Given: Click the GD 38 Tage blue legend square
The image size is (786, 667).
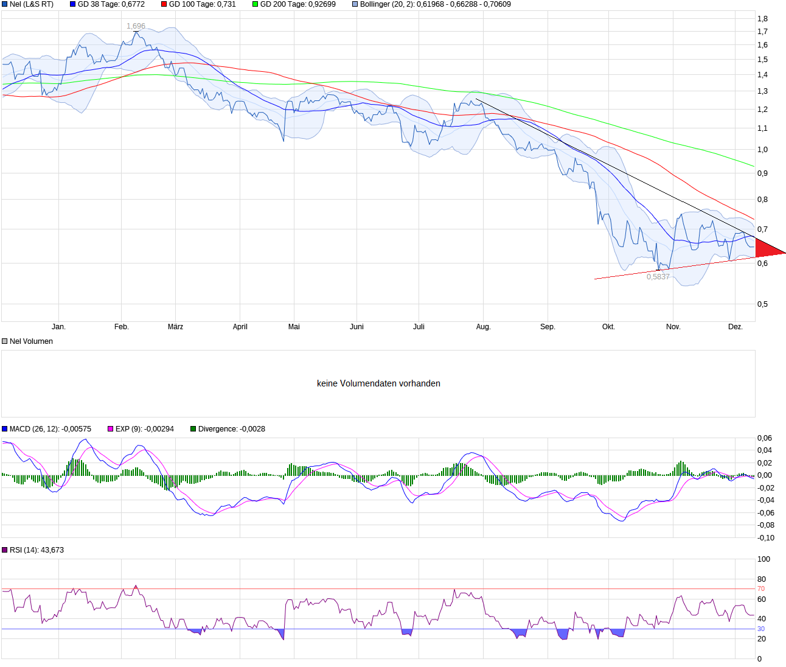Looking at the screenshot, I should pos(73,4).
